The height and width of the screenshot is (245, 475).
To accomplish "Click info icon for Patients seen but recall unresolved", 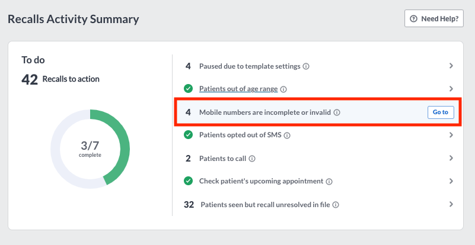I will click(x=336, y=205).
